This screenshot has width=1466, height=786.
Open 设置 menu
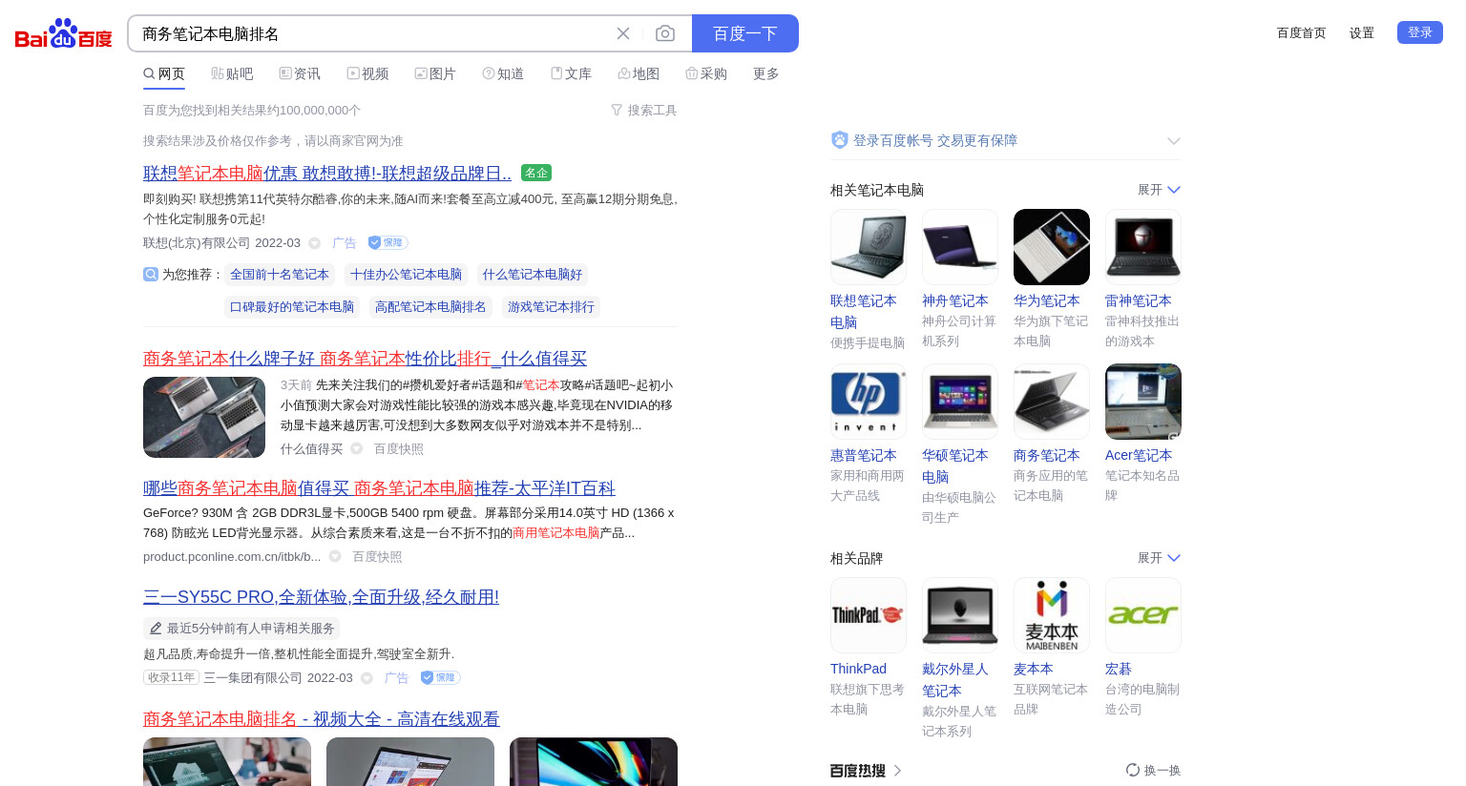1362,32
